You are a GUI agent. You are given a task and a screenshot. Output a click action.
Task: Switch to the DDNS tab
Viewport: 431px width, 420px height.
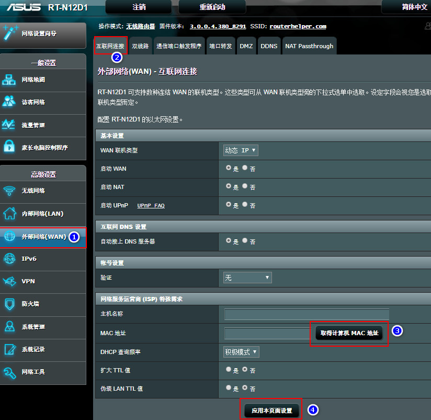(x=269, y=46)
